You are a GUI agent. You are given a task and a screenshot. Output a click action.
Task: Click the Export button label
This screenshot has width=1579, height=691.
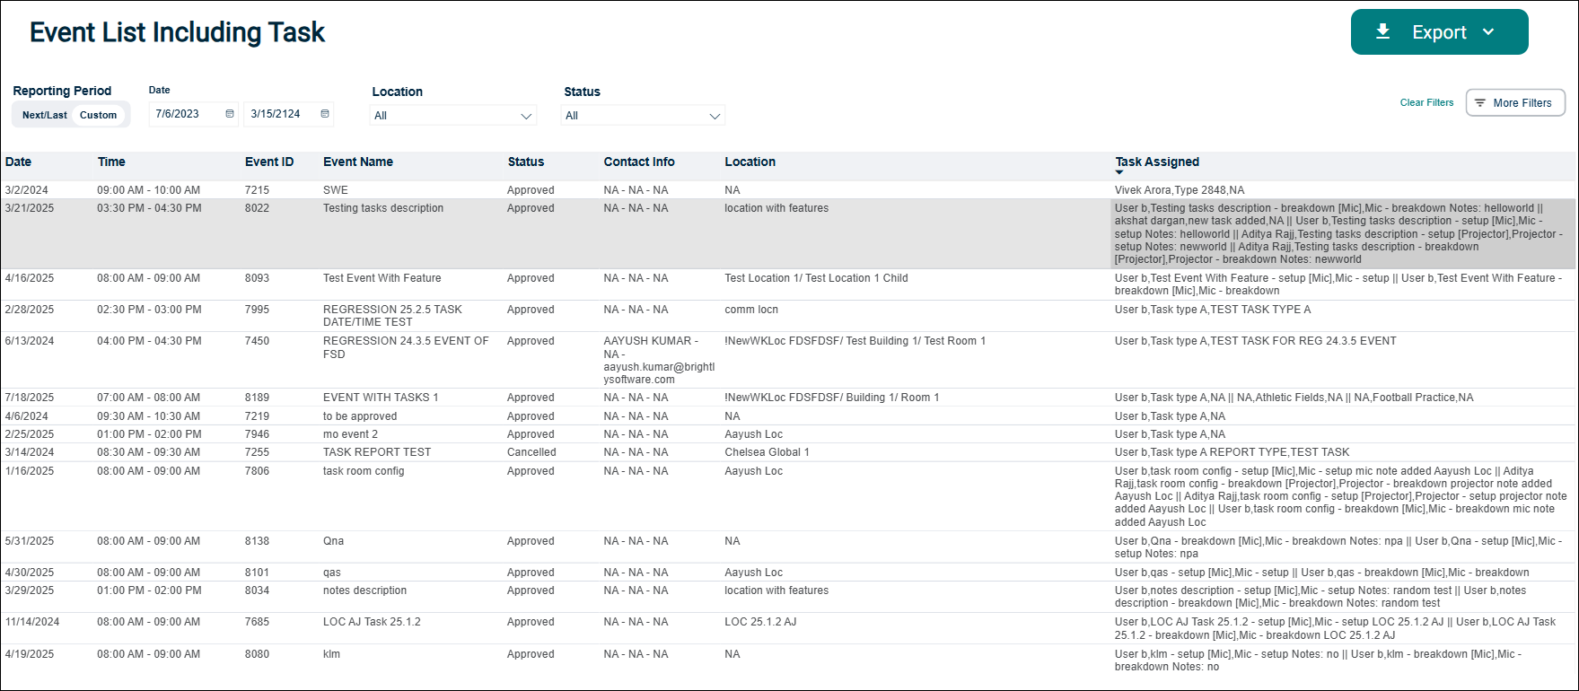click(1439, 32)
